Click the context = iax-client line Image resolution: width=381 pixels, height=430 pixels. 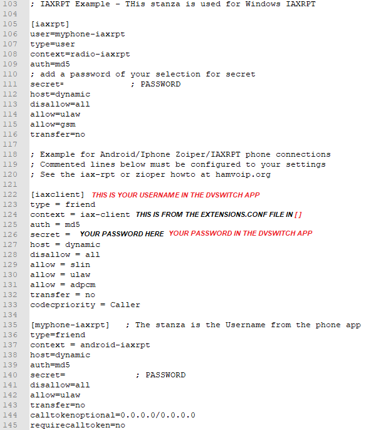pos(80,215)
